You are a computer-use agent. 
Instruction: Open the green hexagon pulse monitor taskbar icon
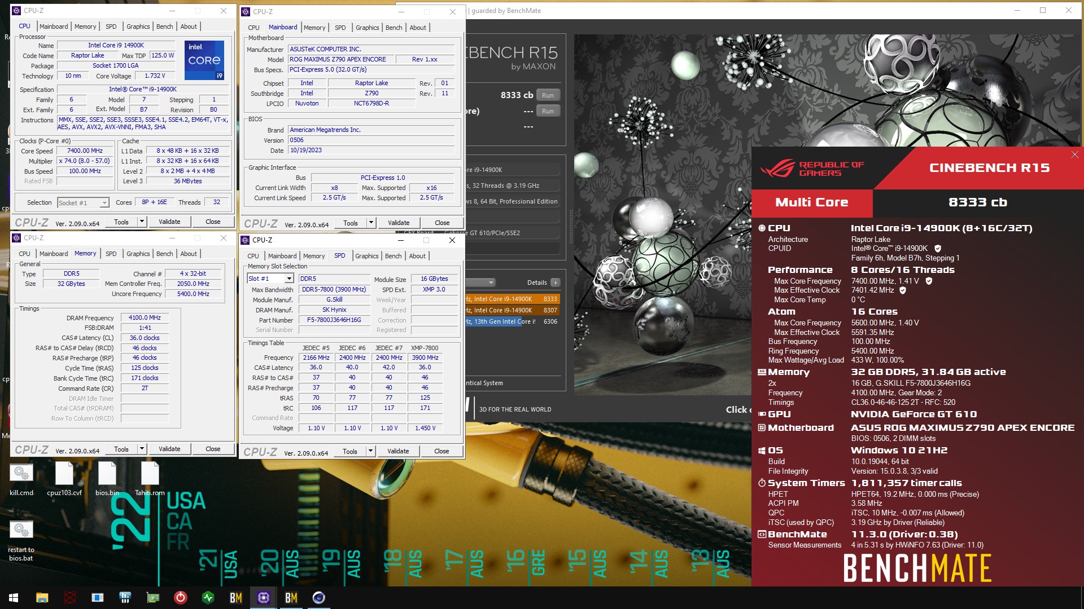(208, 598)
